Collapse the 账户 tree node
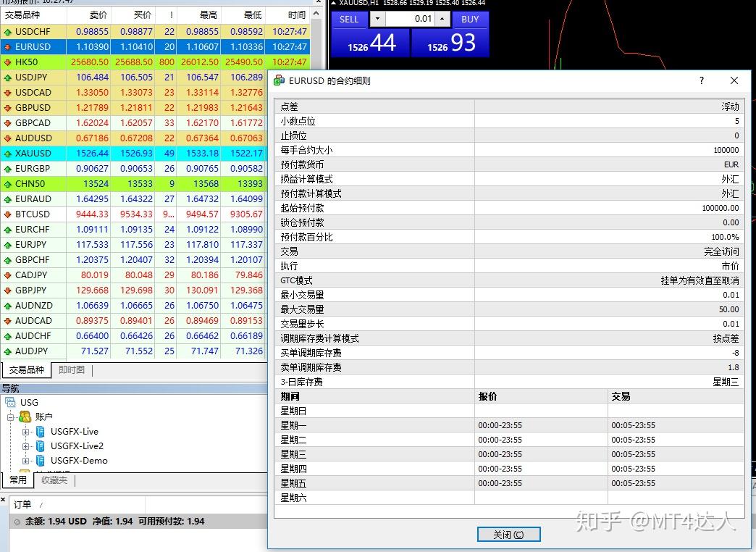This screenshot has width=756, height=552. [10, 417]
